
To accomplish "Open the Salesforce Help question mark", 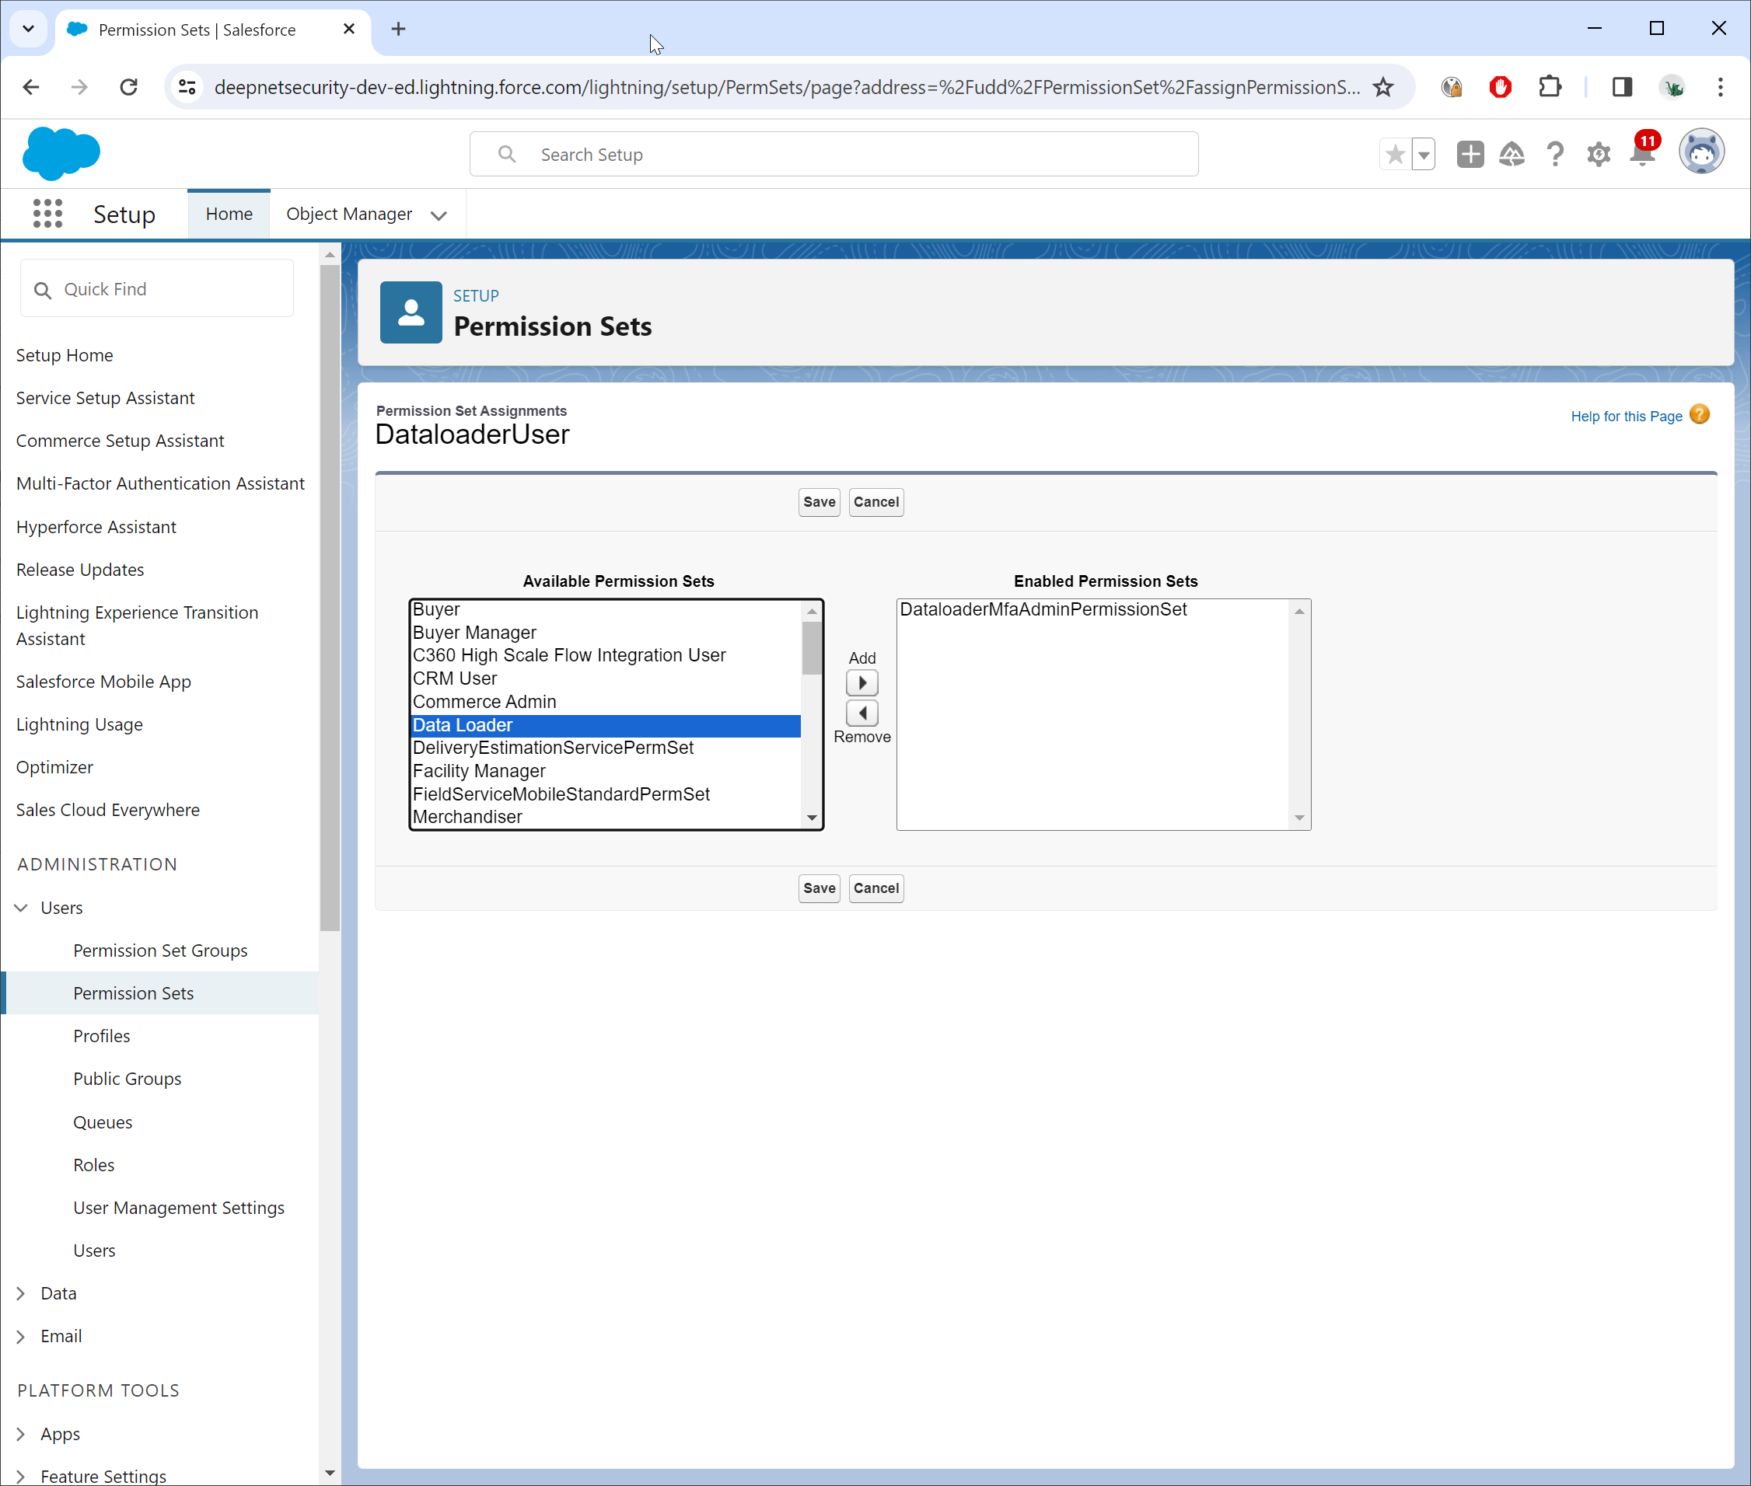I will click(1554, 154).
